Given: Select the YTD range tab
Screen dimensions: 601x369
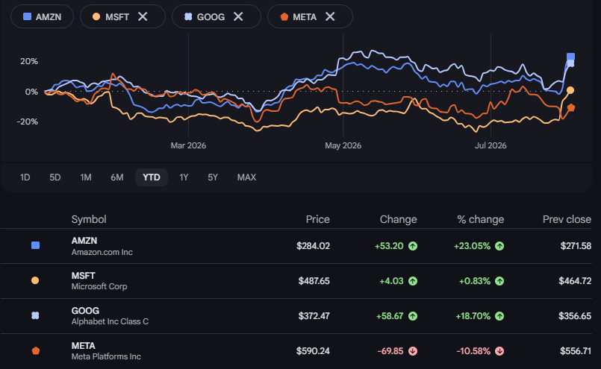Looking at the screenshot, I should [152, 177].
